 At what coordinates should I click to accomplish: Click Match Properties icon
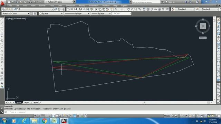(x=111, y=9)
